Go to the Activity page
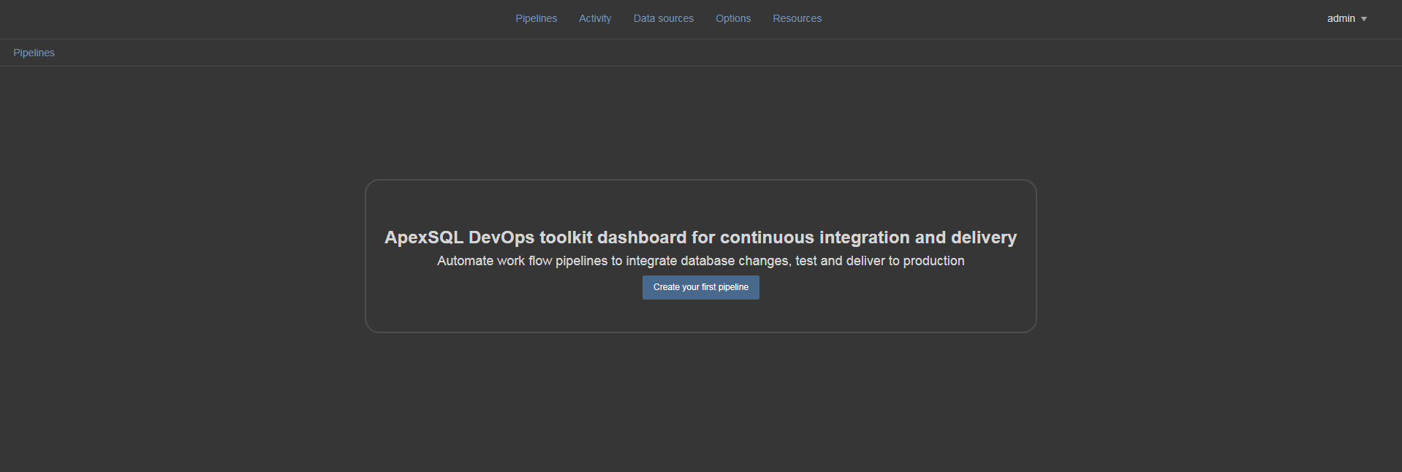Image resolution: width=1402 pixels, height=472 pixels. pyautogui.click(x=595, y=18)
